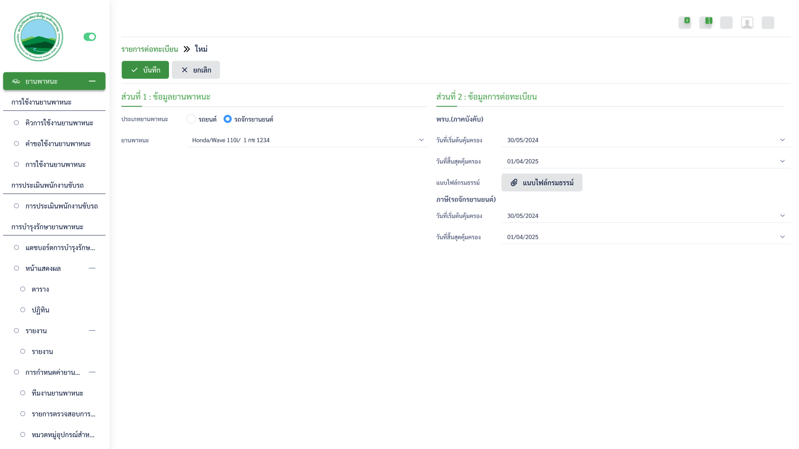Image resolution: width=799 pixels, height=449 pixels.
Task: Click the X icon on ยกเลิก button
Action: click(184, 70)
